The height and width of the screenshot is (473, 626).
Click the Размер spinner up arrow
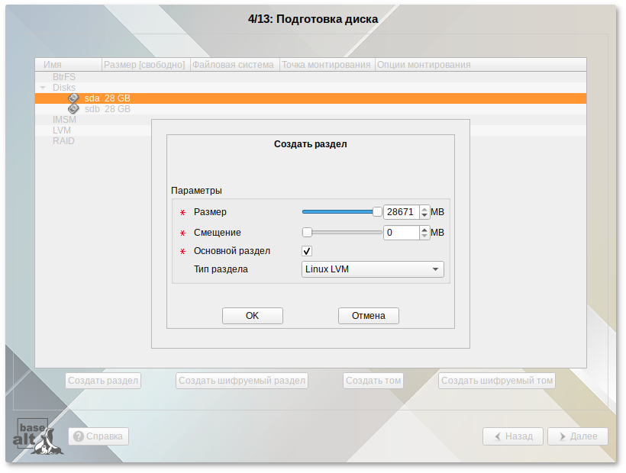[424, 208]
